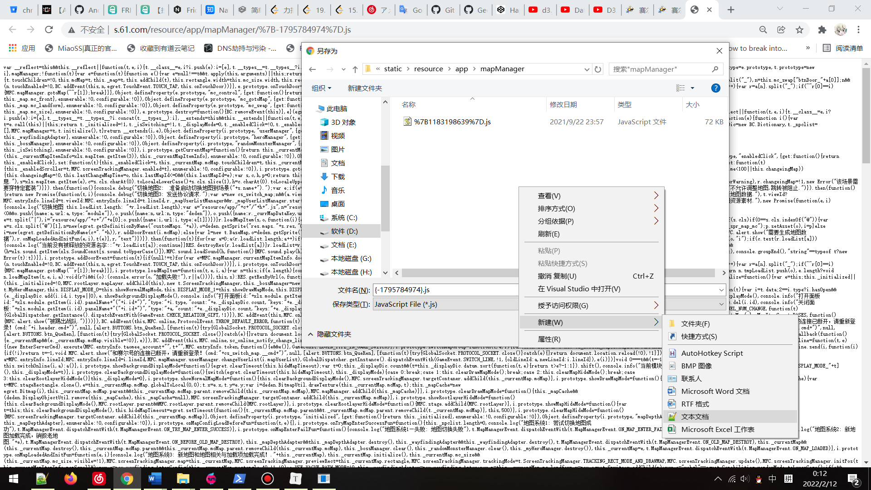This screenshot has width=871, height=490.
Task: Open recent locations dropdown arrow
Action: pos(343,69)
